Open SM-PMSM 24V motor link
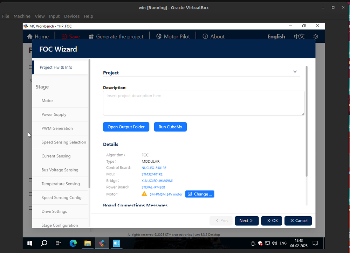The image size is (350, 253). coord(166,194)
